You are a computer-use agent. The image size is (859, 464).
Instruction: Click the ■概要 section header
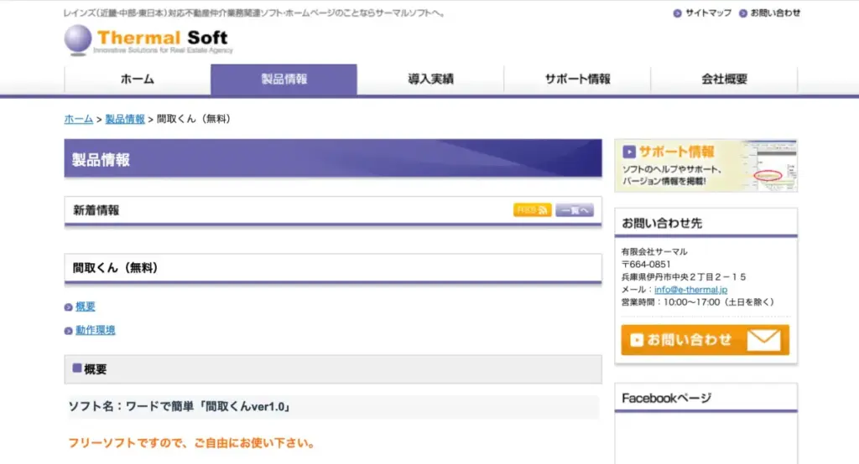coord(332,369)
